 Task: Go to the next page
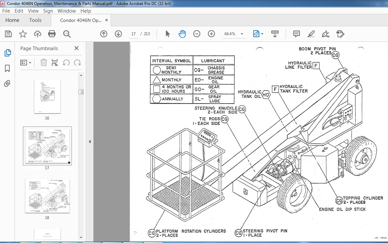tap(118, 34)
